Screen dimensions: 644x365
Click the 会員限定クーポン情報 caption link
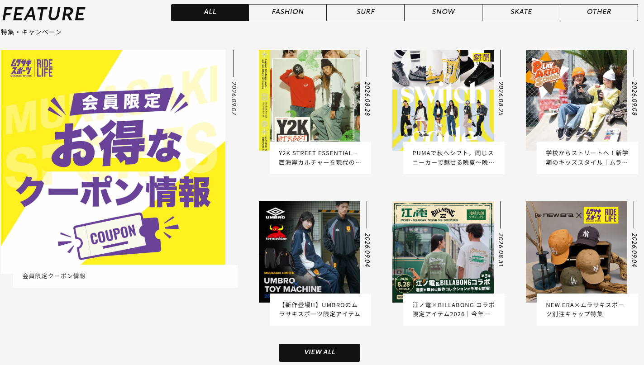54,276
